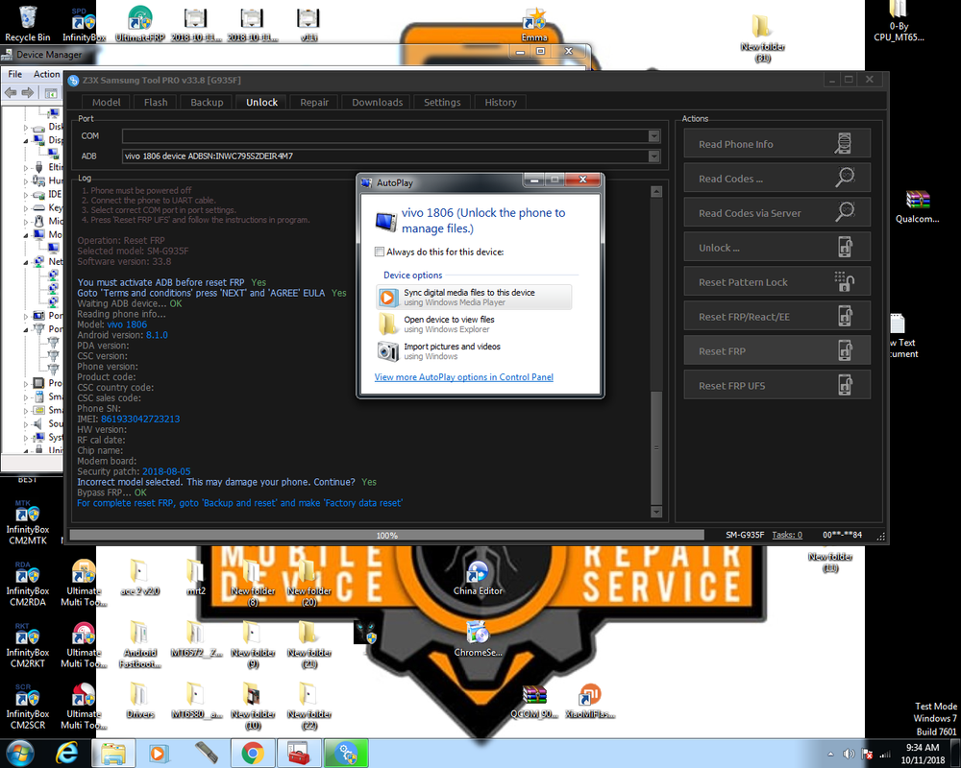This screenshot has width=961, height=768.
Task: Click Reset FRP UFS button
Action: pos(777,386)
